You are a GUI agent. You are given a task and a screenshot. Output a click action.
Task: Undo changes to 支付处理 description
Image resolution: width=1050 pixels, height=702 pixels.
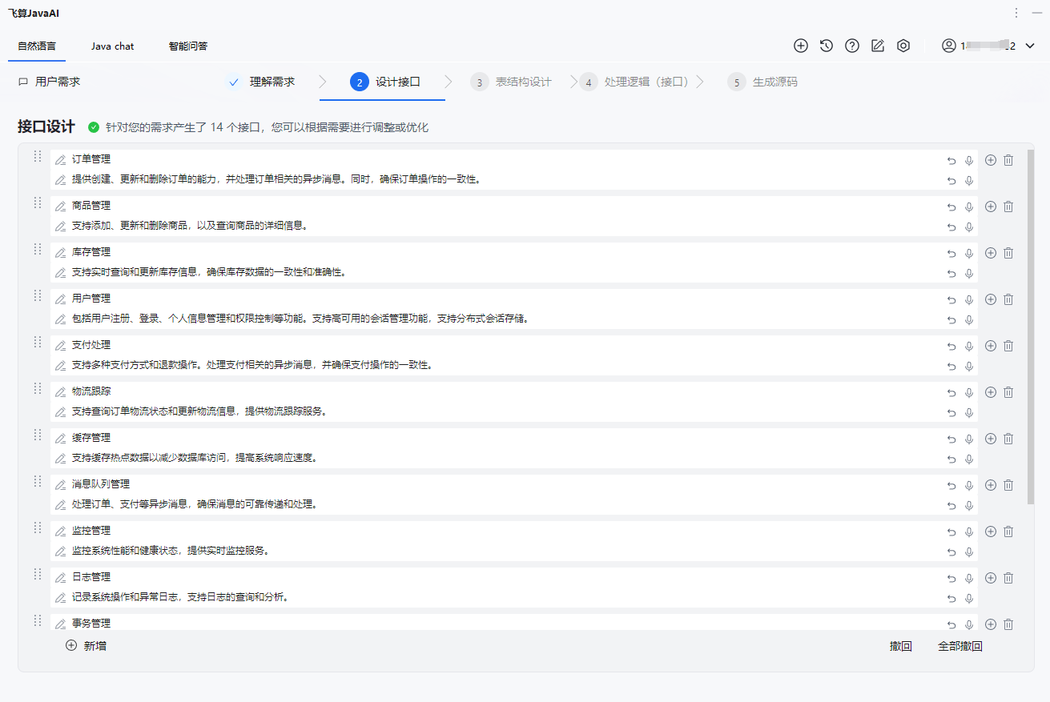coord(951,367)
